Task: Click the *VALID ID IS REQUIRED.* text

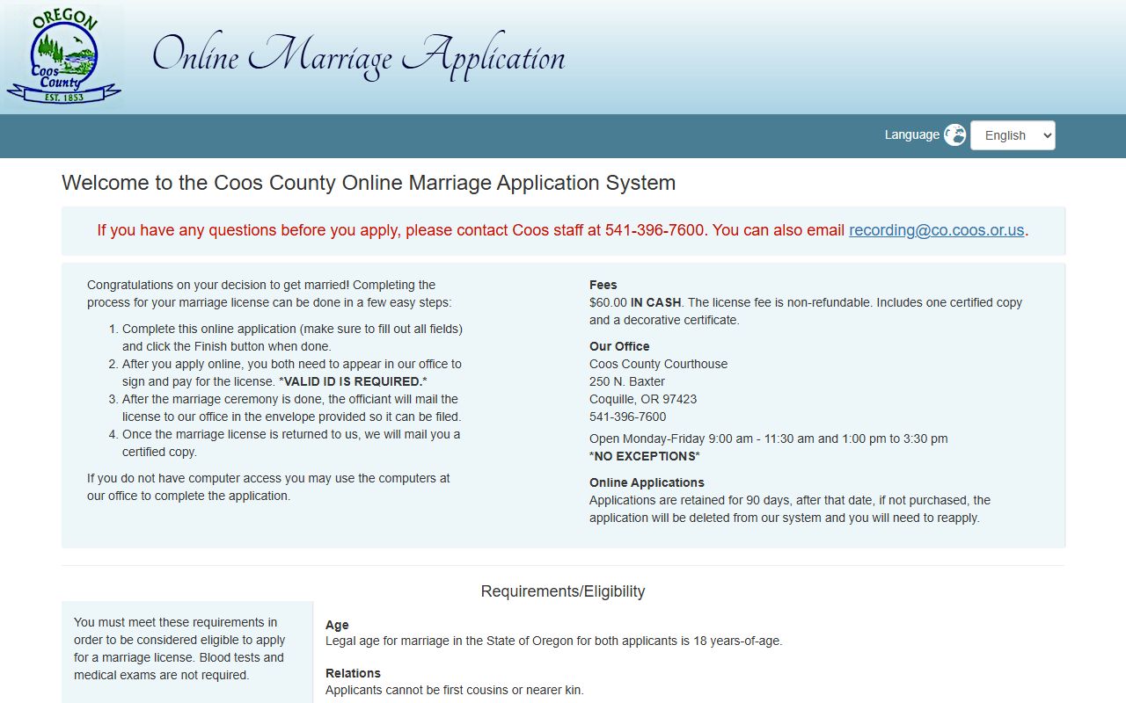Action: point(353,381)
